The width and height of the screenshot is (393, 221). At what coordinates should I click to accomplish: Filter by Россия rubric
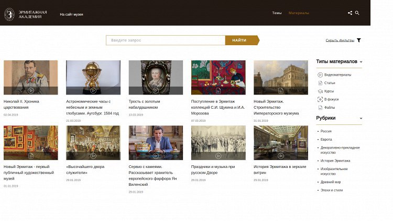pyautogui.click(x=326, y=131)
